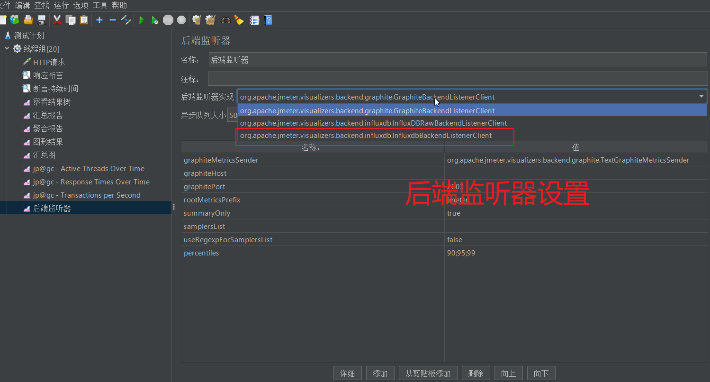Click the 删除 button
The width and height of the screenshot is (710, 382).
476,373
